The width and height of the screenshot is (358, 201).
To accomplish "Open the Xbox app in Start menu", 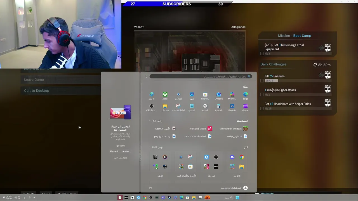I will (165, 96).
